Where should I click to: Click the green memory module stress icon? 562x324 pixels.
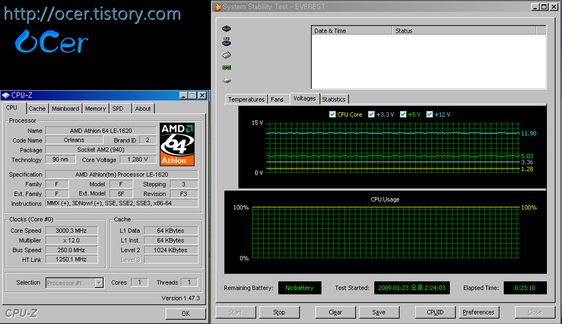227,67
